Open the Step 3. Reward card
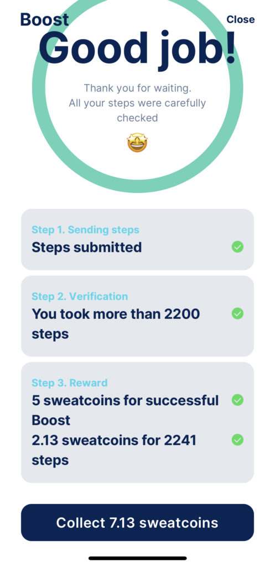Image resolution: width=275 pixels, height=566 pixels. click(137, 422)
